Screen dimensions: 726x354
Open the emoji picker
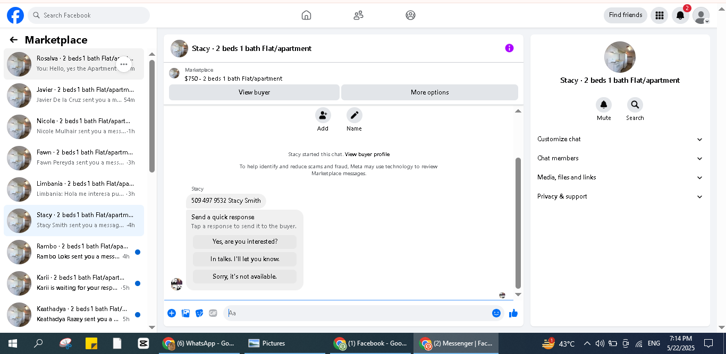pos(496,313)
